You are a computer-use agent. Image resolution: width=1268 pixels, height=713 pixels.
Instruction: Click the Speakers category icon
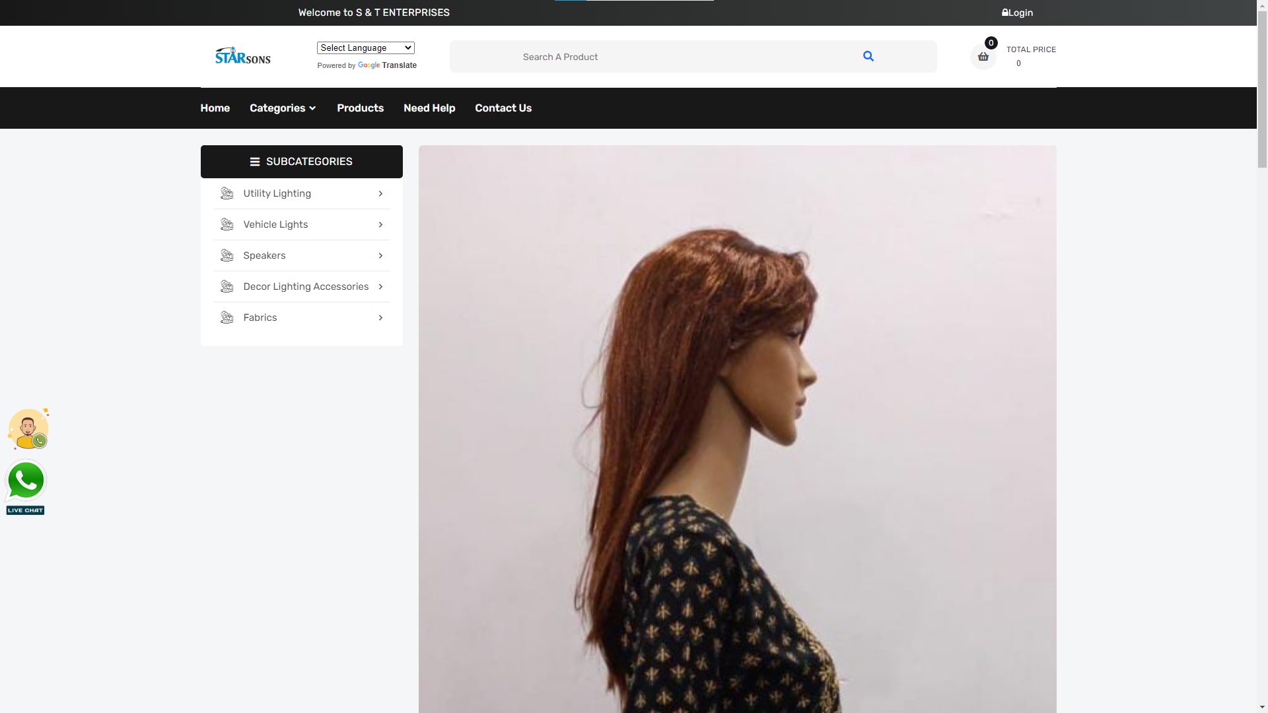(x=227, y=255)
